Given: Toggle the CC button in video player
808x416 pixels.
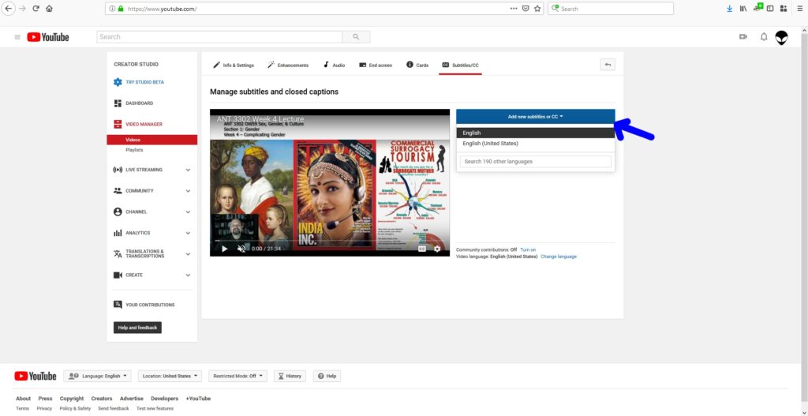Looking at the screenshot, I should (421, 249).
